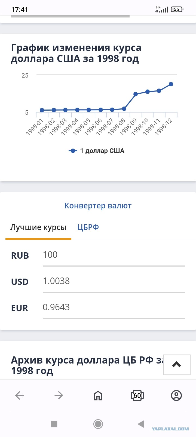Tap the scroll-to-top chevron button
The height and width of the screenshot is (437, 196).
(x=177, y=364)
